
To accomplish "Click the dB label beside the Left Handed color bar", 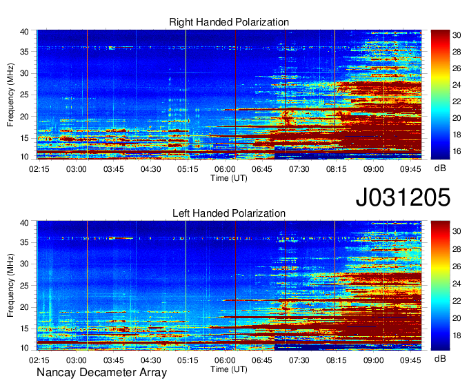I will [x=440, y=359].
